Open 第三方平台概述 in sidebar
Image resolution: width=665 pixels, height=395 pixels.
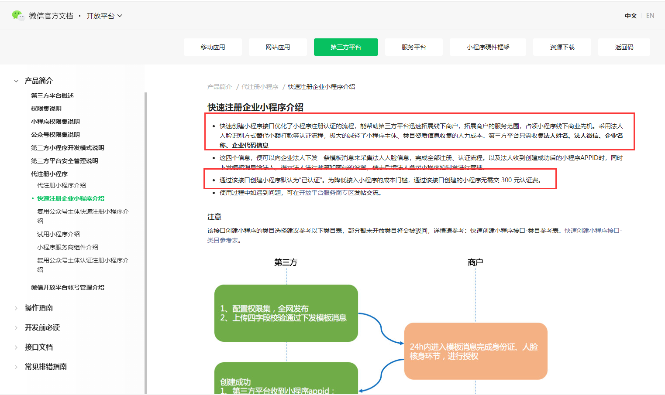click(52, 95)
